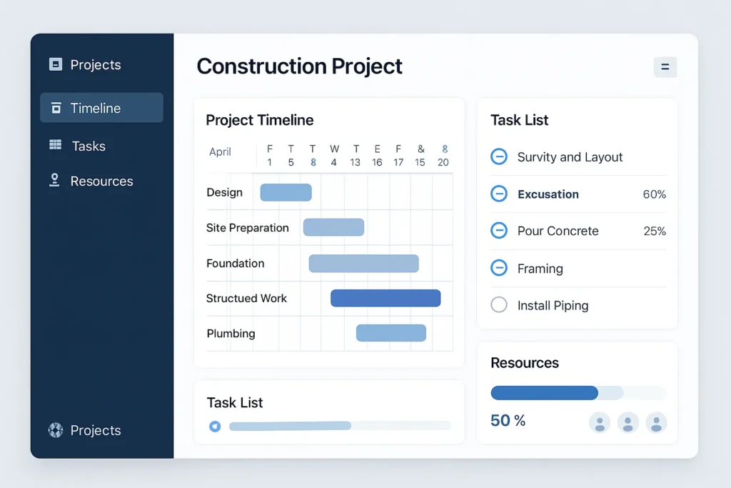The width and height of the screenshot is (731, 488).
Task: Toggle the Excusation task status circle
Action: coord(499,194)
